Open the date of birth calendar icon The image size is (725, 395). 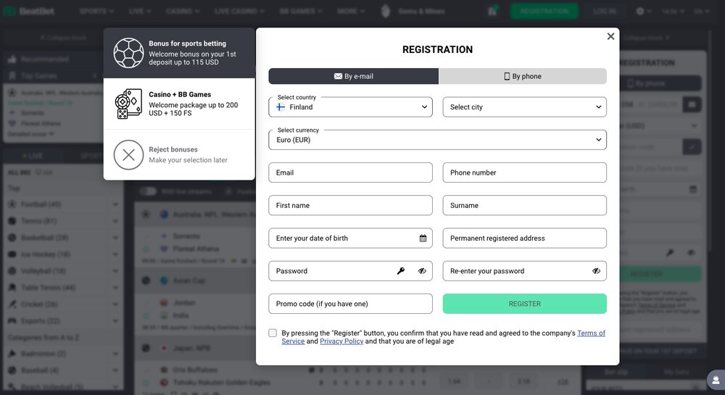[x=423, y=238]
